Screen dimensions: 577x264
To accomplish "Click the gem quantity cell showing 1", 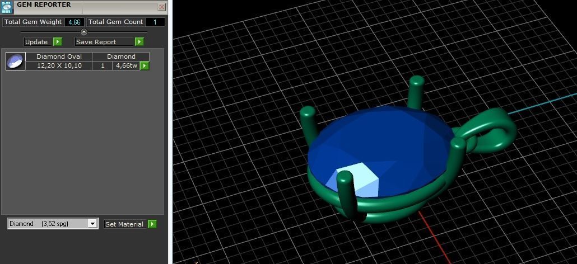I will (x=103, y=66).
